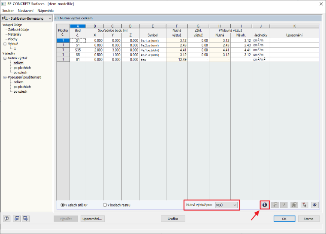Go to previous table with left arrow icon
Image resolution: width=326 pixels, height=234 pixels.
click(x=17, y=219)
